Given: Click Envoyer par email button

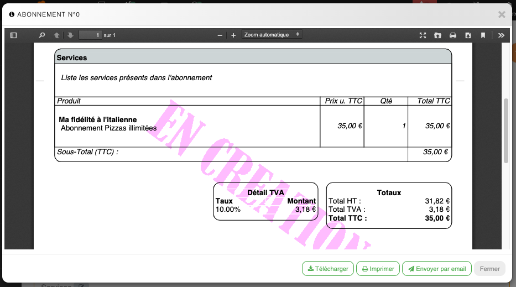Looking at the screenshot, I should coord(437,269).
